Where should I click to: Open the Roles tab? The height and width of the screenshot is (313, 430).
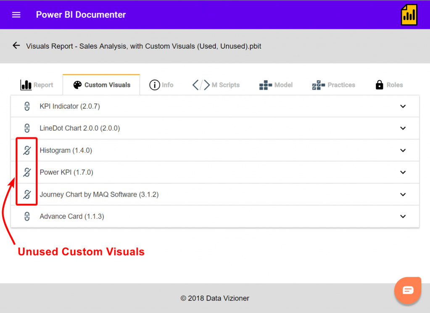389,85
